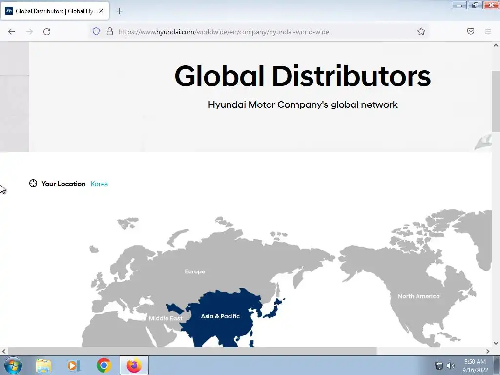Open tracking protection shield icon

tap(96, 31)
